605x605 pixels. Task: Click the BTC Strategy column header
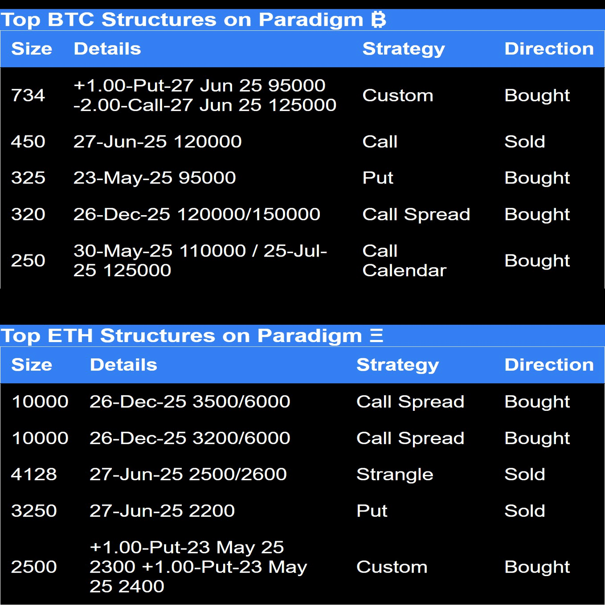coord(404,49)
